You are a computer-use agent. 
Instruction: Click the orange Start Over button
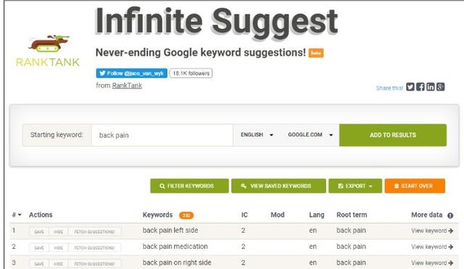[x=415, y=186]
